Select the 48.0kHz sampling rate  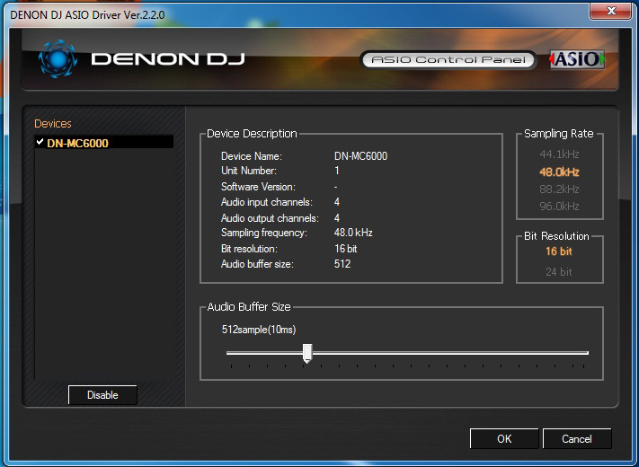[559, 172]
